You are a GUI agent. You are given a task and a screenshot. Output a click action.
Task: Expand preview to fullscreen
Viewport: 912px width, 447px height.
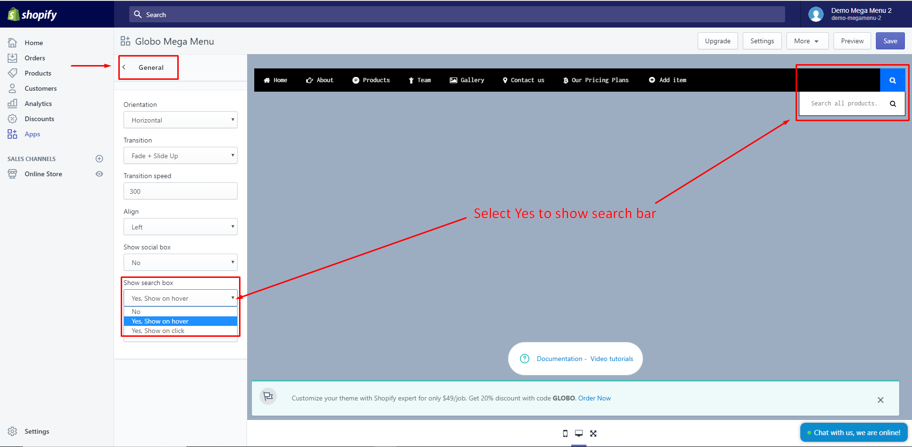point(593,433)
